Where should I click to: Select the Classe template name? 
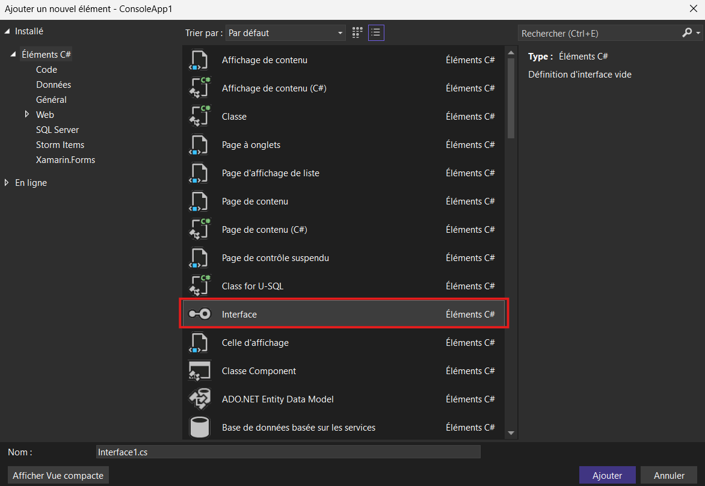[234, 117]
